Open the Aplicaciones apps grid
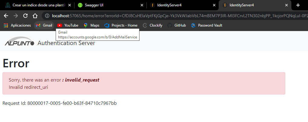The height and width of the screenshot is (122, 308). click(18, 25)
